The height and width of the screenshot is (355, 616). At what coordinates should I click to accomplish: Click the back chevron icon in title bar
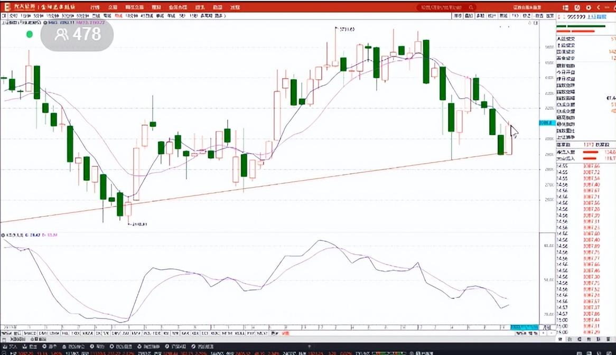599,7
